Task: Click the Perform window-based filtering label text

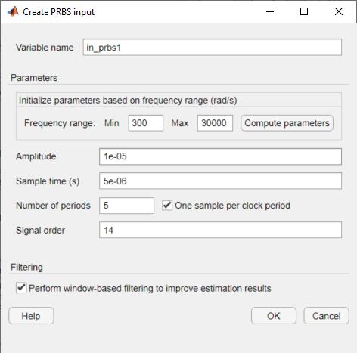Action: (x=150, y=288)
